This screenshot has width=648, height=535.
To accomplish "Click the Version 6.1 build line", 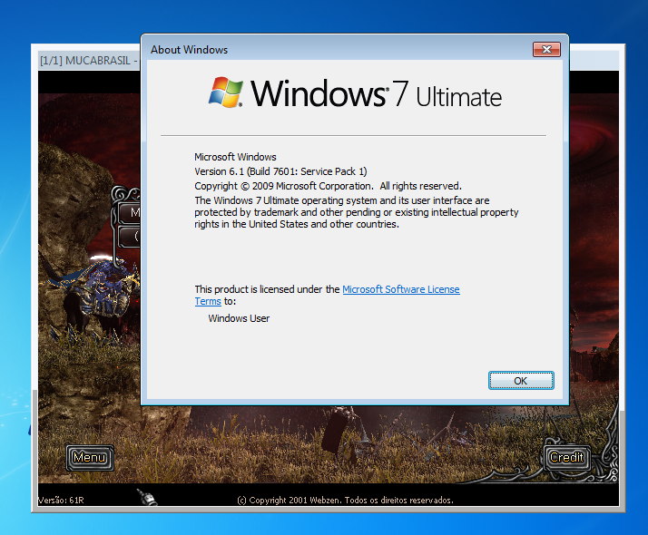I will pyautogui.click(x=280, y=171).
